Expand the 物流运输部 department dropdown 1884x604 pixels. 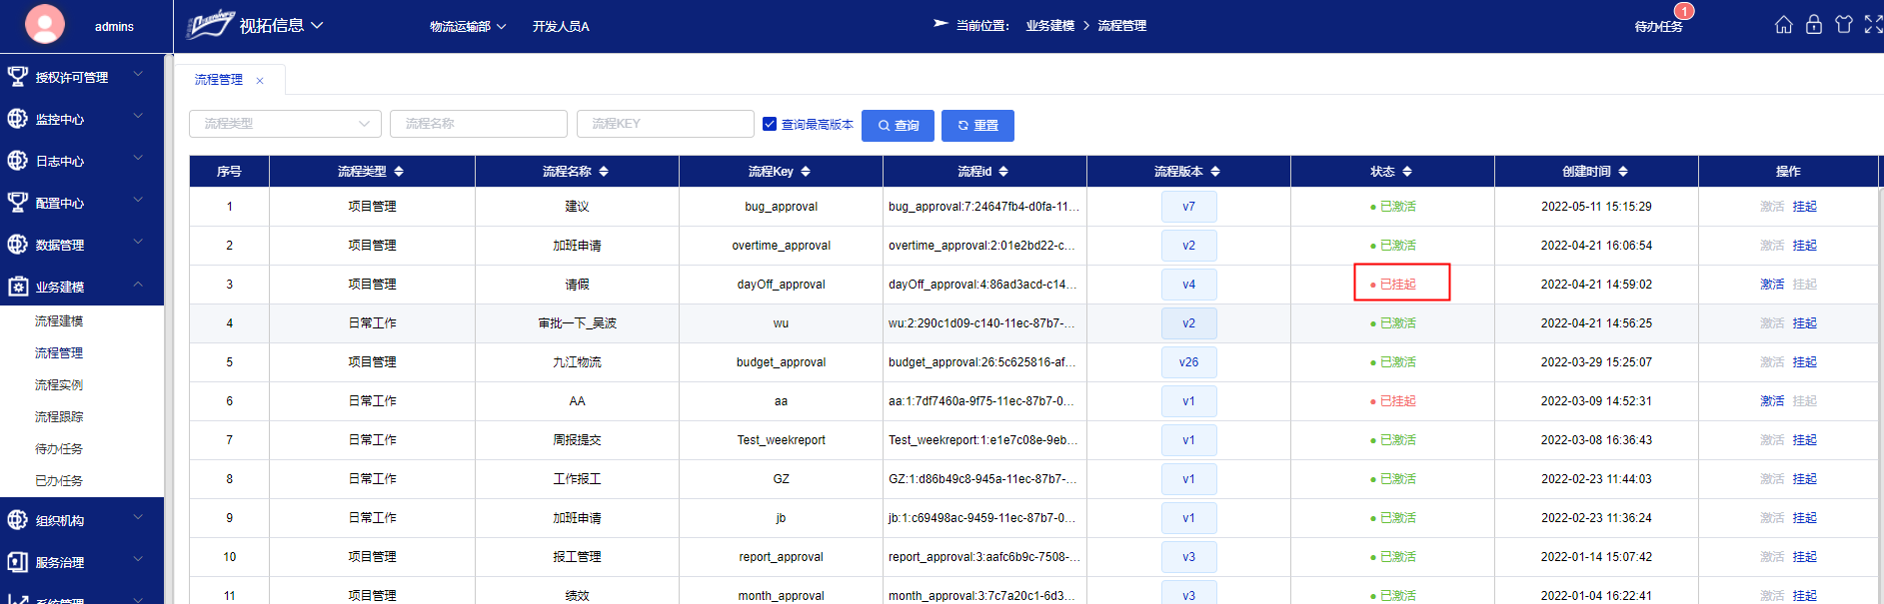tap(468, 27)
